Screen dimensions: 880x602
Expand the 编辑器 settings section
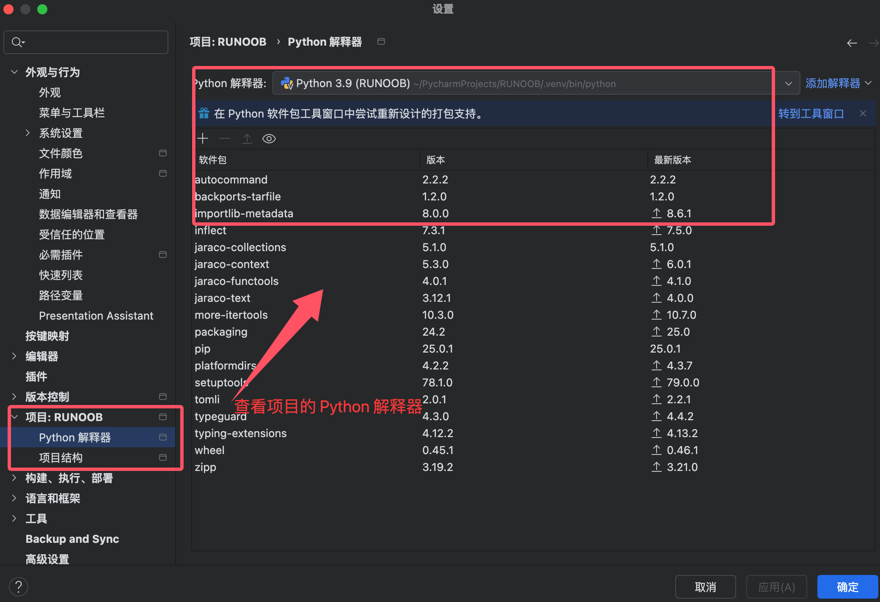14,356
